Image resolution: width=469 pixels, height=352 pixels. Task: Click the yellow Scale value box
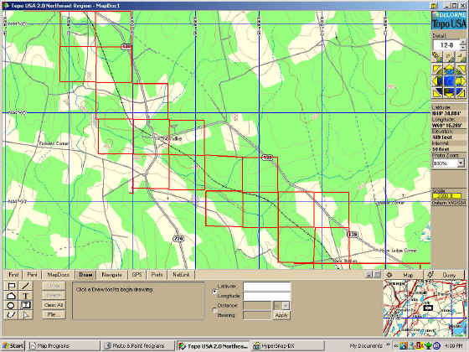pyautogui.click(x=446, y=196)
